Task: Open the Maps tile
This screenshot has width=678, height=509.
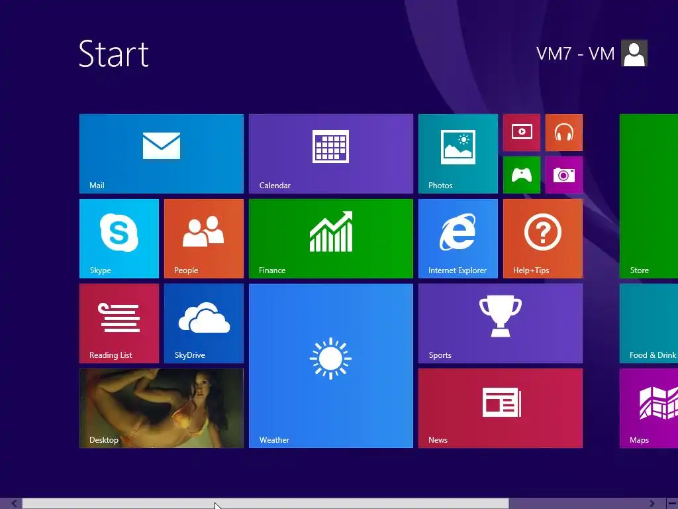Action: tap(649, 408)
